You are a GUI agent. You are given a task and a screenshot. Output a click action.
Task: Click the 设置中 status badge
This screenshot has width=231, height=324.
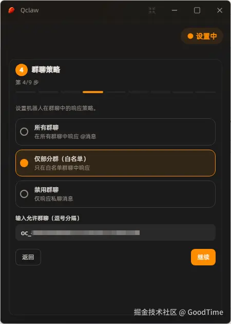[x=202, y=36]
